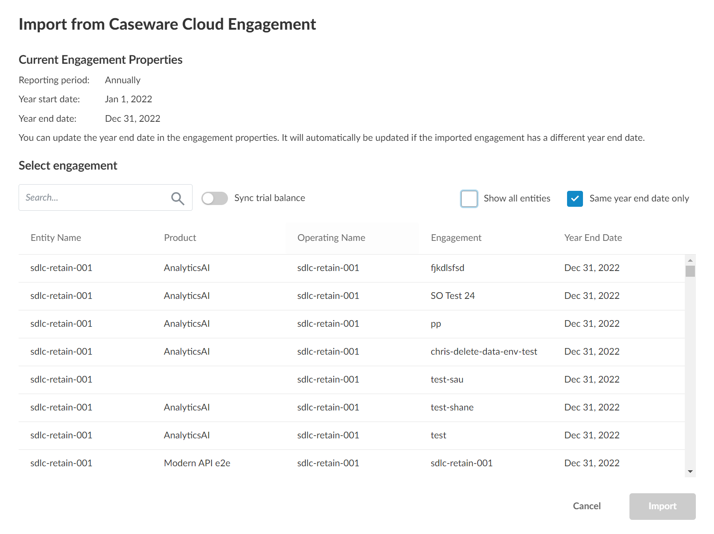714x534 pixels.
Task: Click inside the Search field
Action: point(89,197)
